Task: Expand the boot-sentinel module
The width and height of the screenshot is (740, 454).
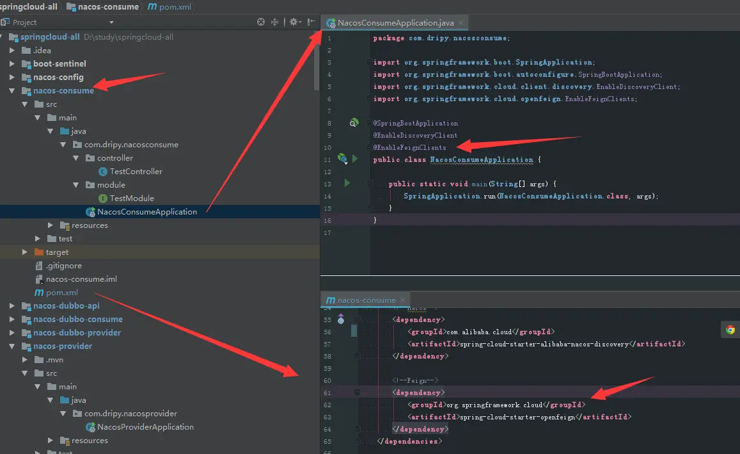Action: coord(12,63)
